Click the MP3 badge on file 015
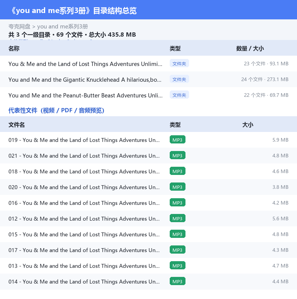297x299 pixels. pyautogui.click(x=177, y=234)
